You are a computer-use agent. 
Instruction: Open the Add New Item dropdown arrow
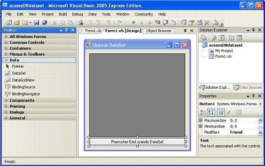[31, 22]
